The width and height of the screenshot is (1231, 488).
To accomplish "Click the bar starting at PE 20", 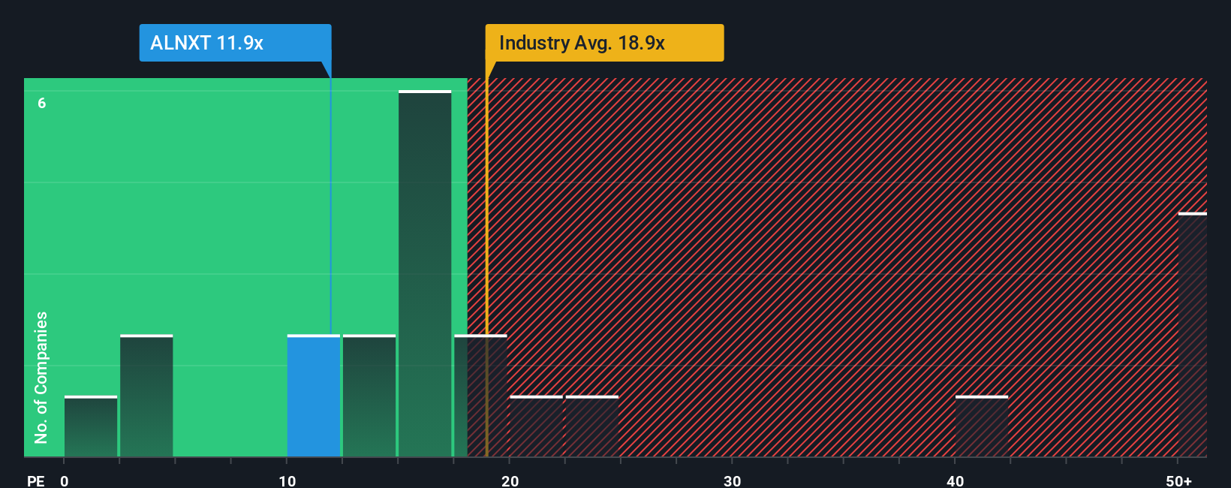I will [x=536, y=426].
